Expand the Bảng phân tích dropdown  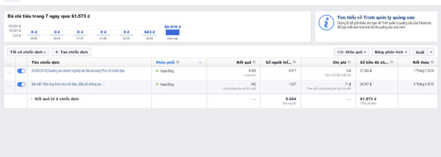coord(391,52)
